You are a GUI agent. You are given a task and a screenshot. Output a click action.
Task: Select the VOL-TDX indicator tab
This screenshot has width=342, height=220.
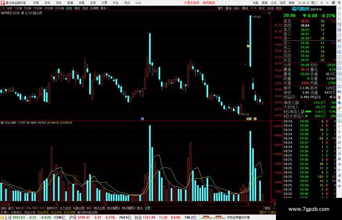click(x=32, y=208)
